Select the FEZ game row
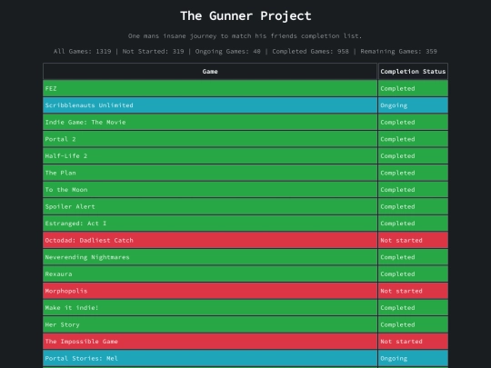The image size is (491, 368). [245, 88]
